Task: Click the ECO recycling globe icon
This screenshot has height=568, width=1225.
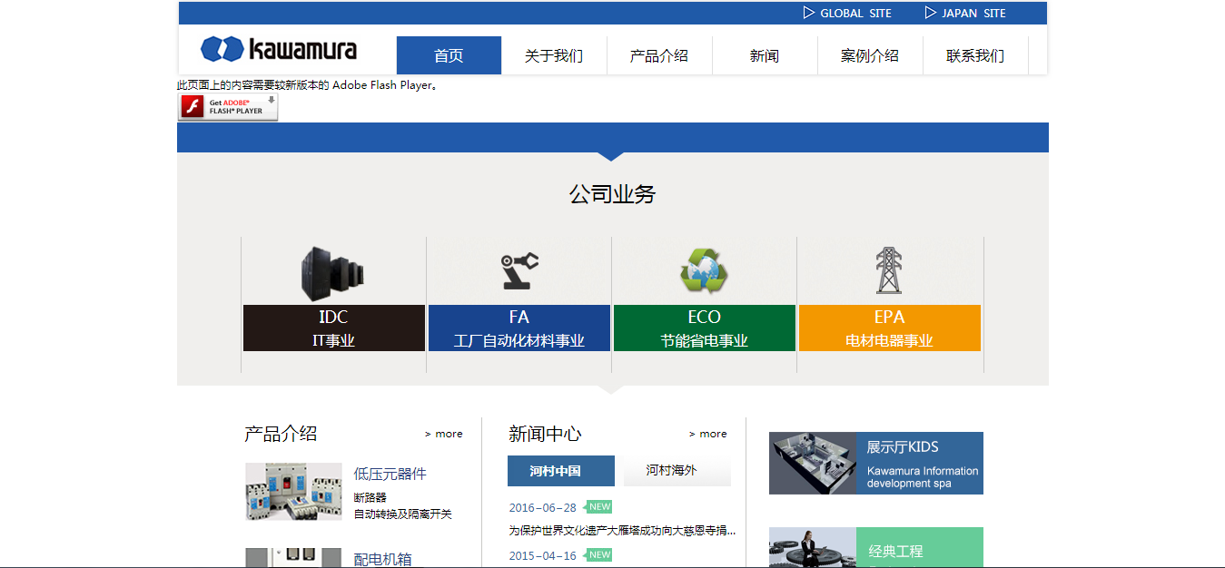Action: (x=704, y=271)
